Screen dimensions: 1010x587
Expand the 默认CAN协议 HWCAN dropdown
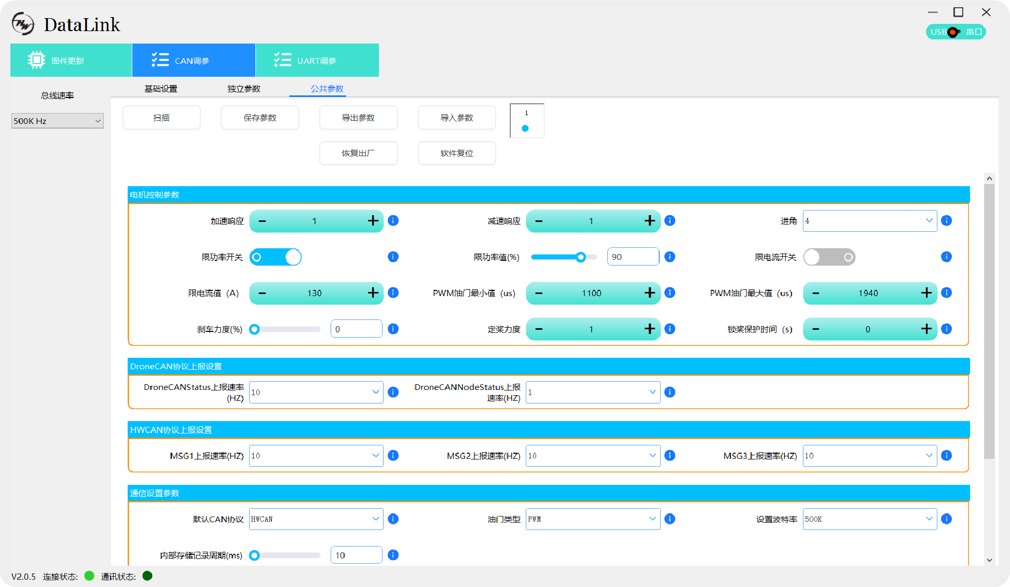coord(316,519)
